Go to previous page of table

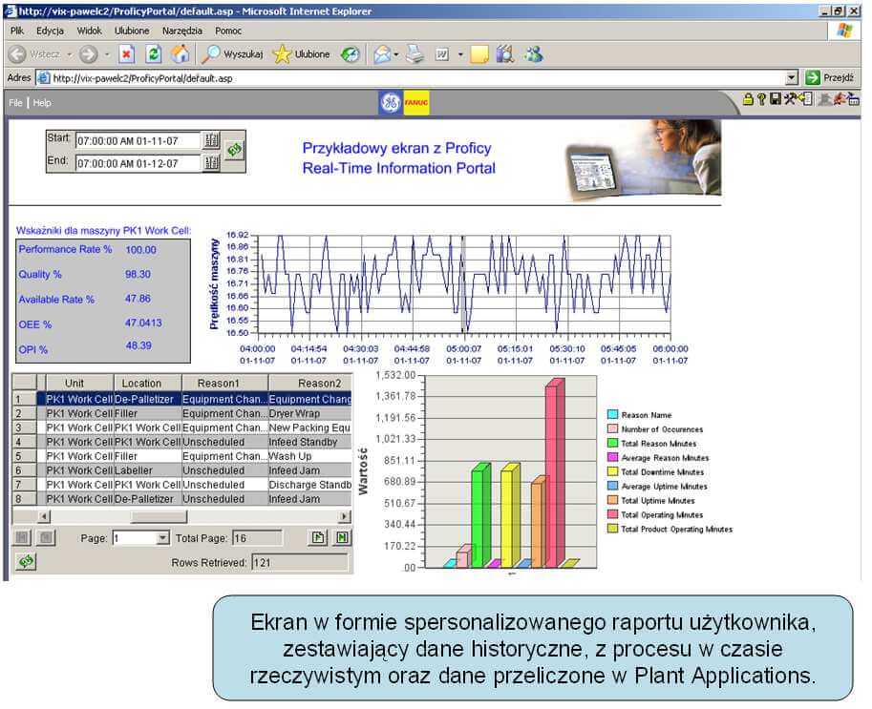[x=46, y=537]
